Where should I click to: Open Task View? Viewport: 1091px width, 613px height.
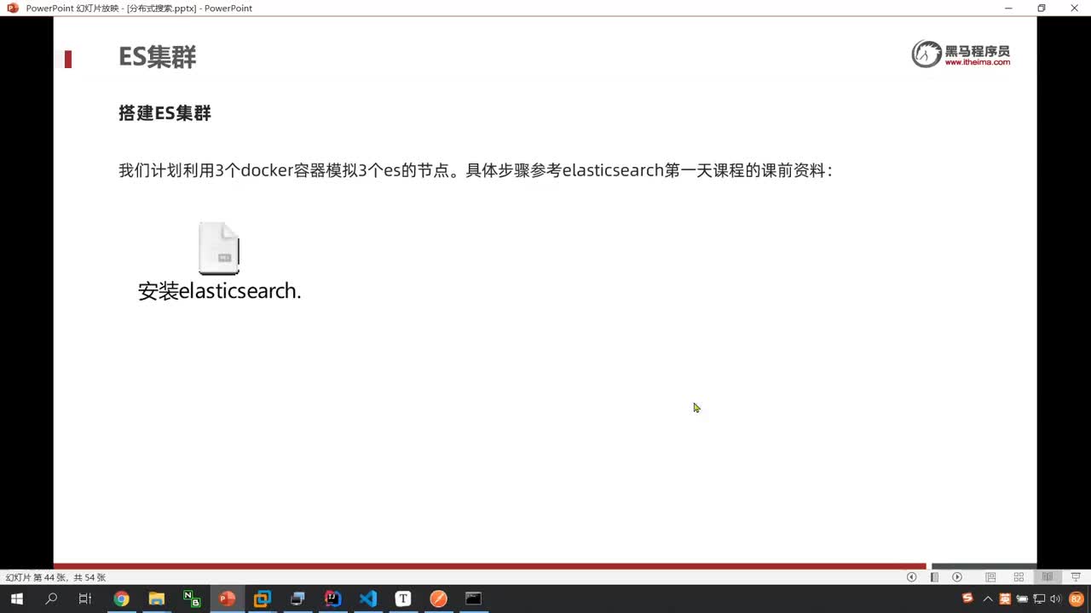point(85,599)
